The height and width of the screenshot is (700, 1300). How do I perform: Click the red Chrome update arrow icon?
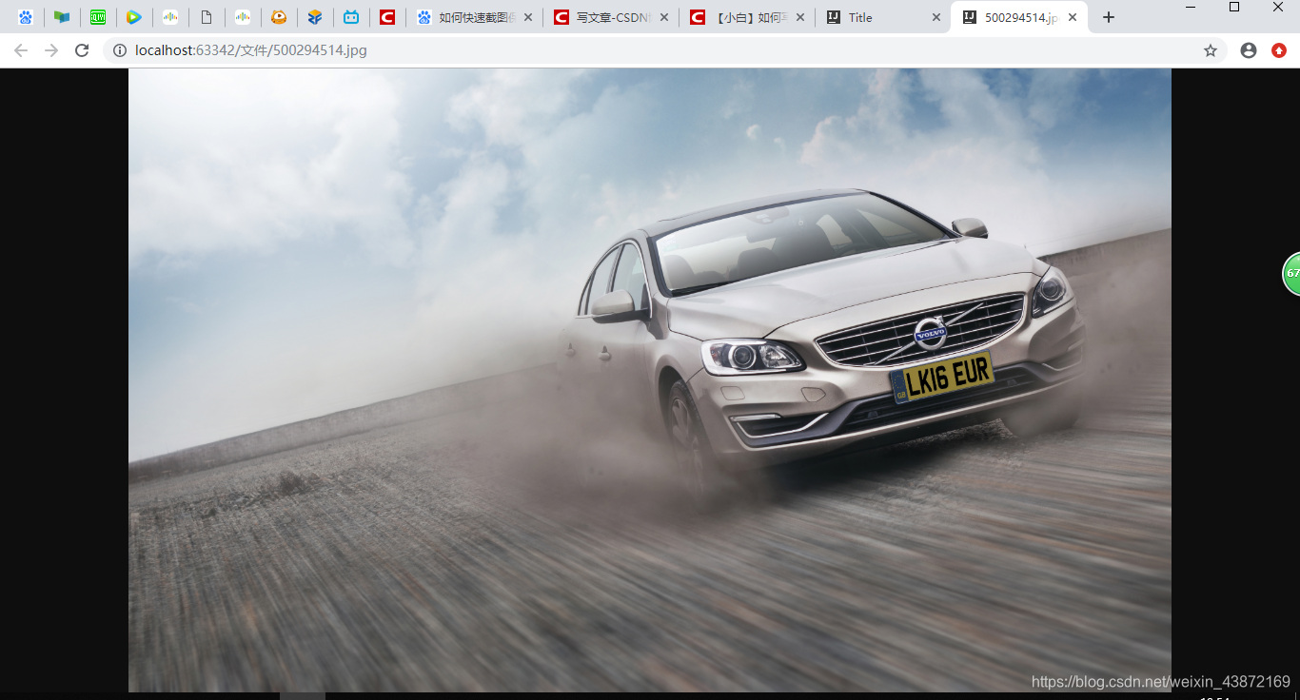coord(1279,50)
